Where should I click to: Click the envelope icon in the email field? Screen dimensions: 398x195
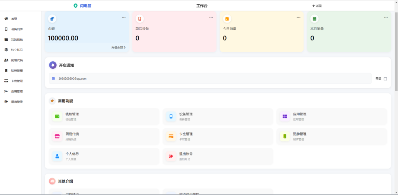tap(53, 78)
